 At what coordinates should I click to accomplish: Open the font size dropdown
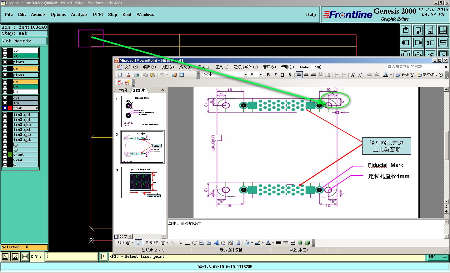point(261,75)
